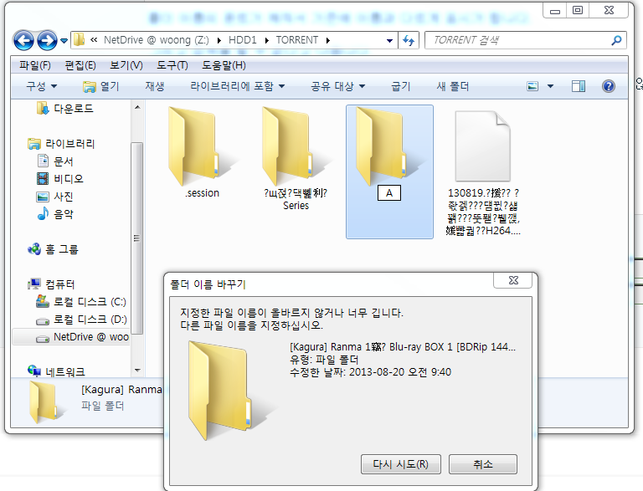Click TORRENT in the address breadcrumb
Image resolution: width=643 pixels, height=491 pixels.
(x=297, y=40)
